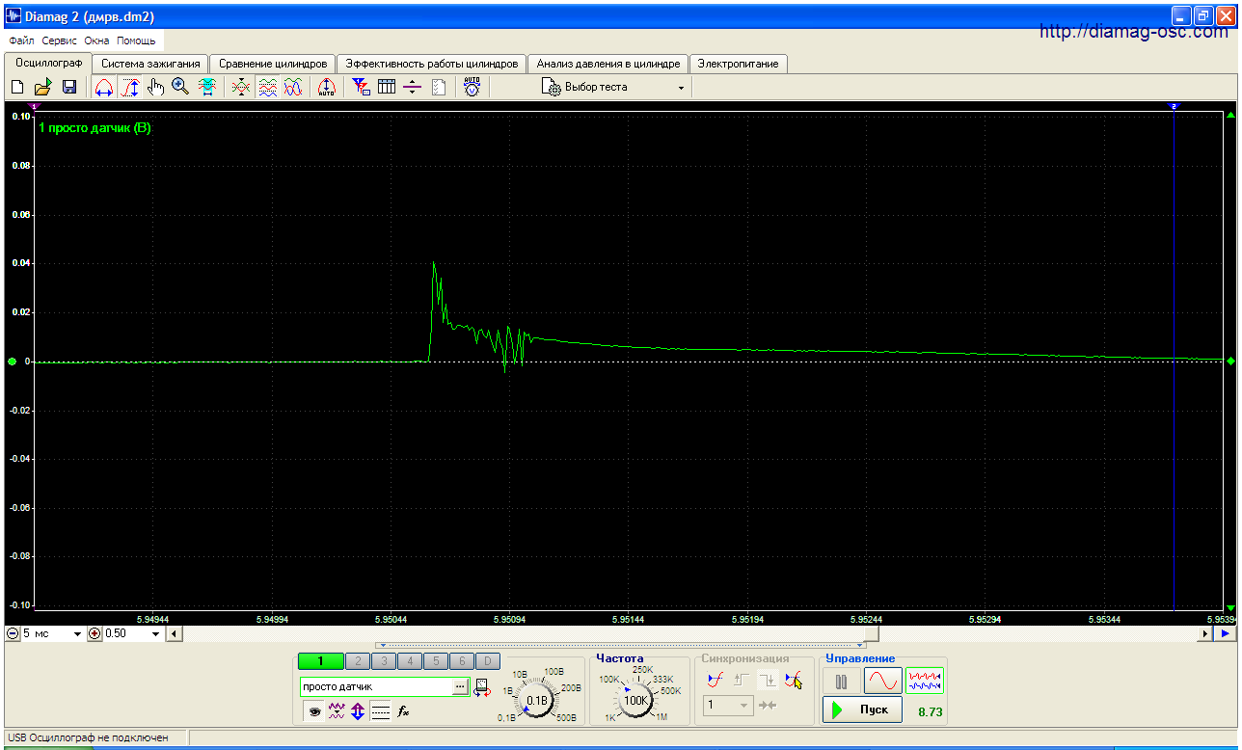Open sensor selection with the ... button
The image size is (1242, 750).
pyautogui.click(x=461, y=686)
